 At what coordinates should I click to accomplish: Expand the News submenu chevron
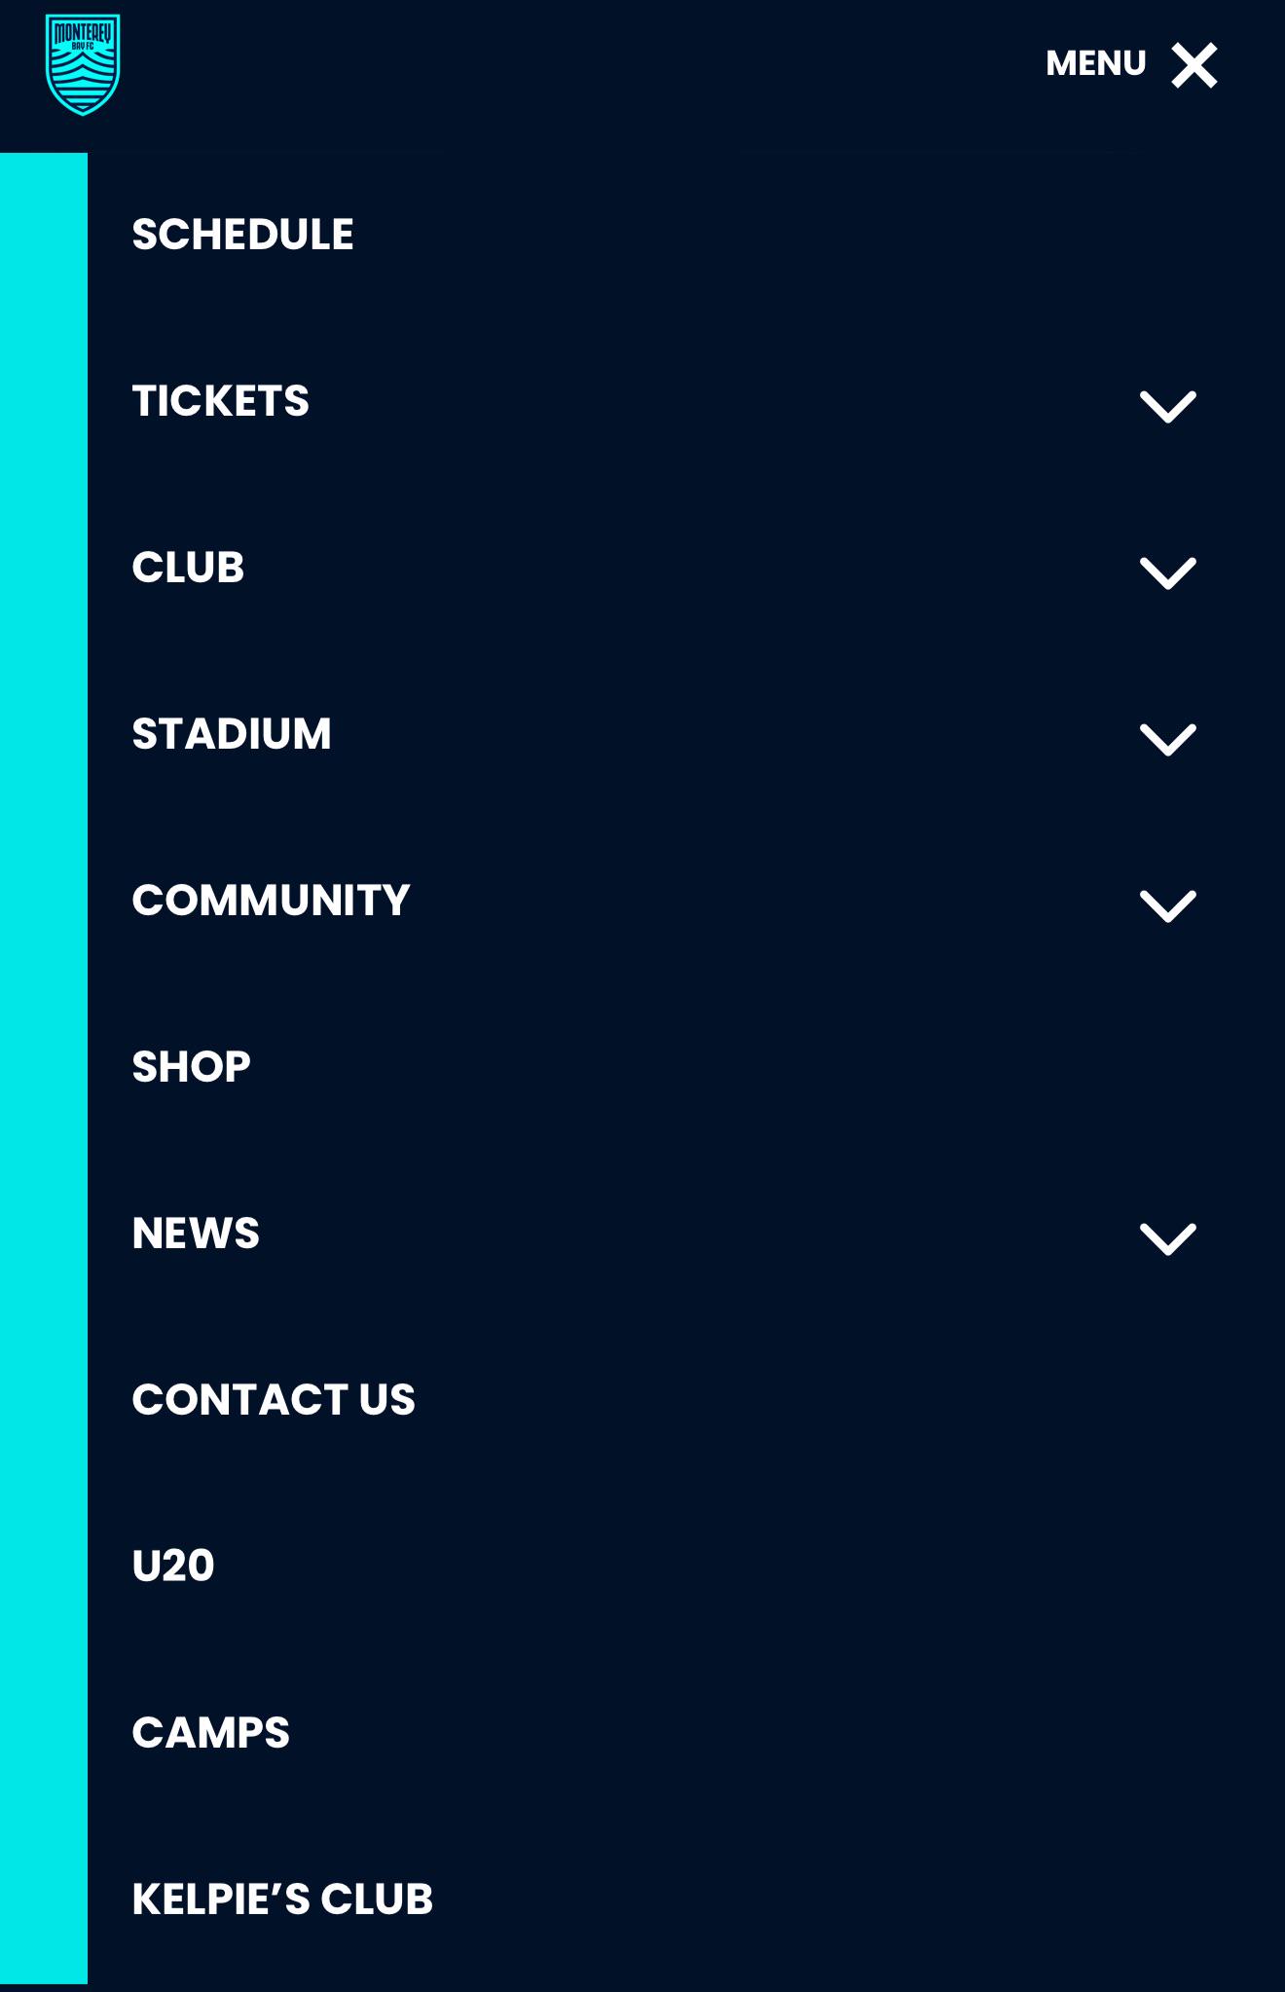click(x=1167, y=1238)
